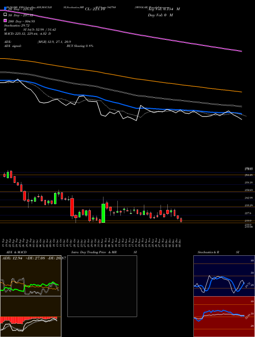
Task: Click the white 50 Day legend swatch
Action: pyautogui.click(x=5, y=15)
